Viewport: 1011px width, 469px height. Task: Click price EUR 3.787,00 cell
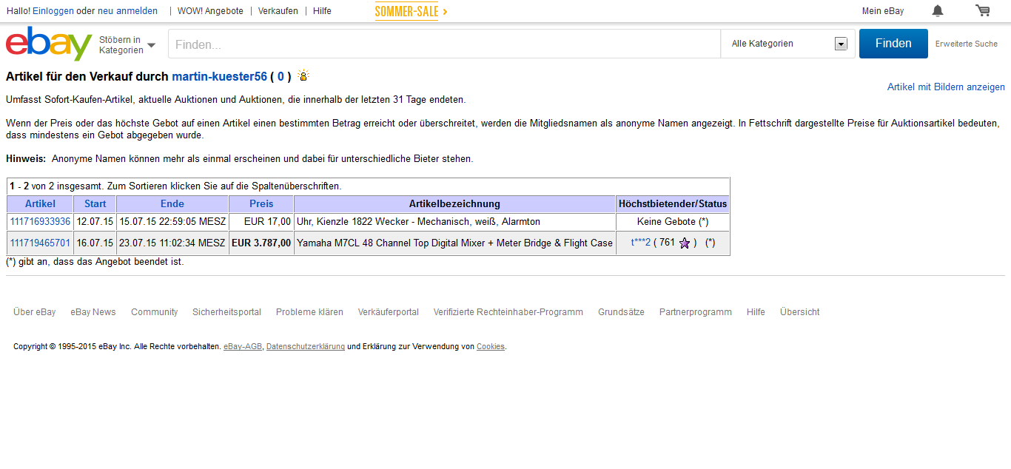click(x=261, y=243)
